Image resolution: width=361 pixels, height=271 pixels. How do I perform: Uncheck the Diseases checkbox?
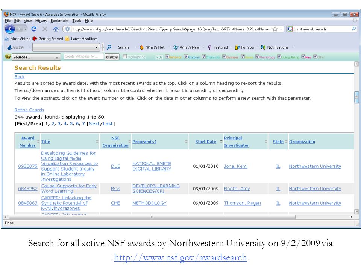(224, 56)
